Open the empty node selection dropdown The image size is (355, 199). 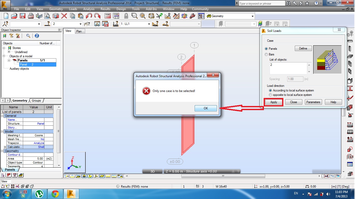tap(39, 24)
